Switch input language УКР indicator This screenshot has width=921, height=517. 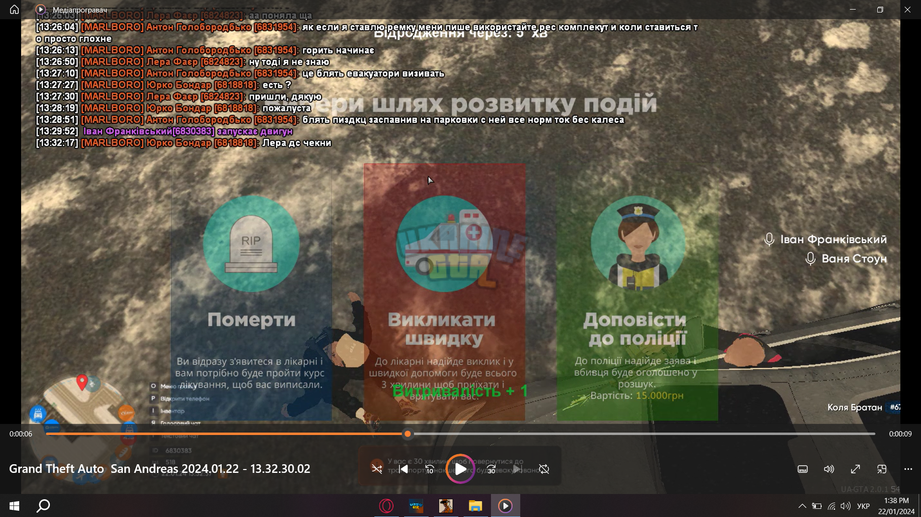click(863, 506)
